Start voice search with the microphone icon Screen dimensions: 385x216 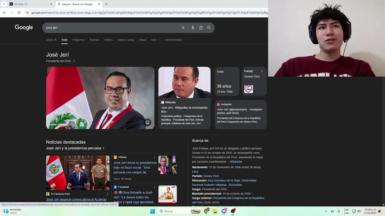[193, 28]
